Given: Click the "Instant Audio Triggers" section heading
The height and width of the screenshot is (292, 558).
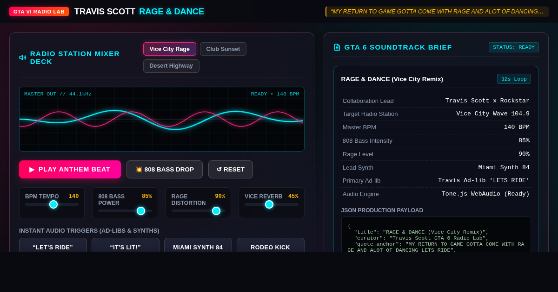Looking at the screenshot, I should 89,231.
